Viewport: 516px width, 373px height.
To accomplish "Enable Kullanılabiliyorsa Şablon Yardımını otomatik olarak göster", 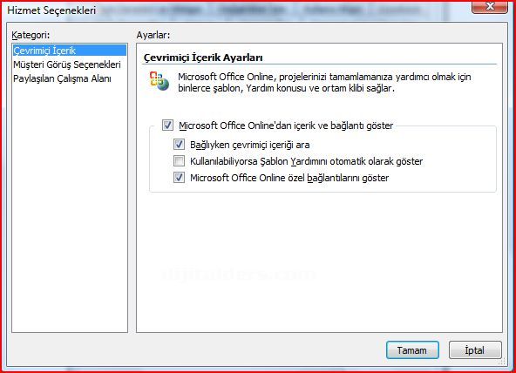I will point(179,161).
